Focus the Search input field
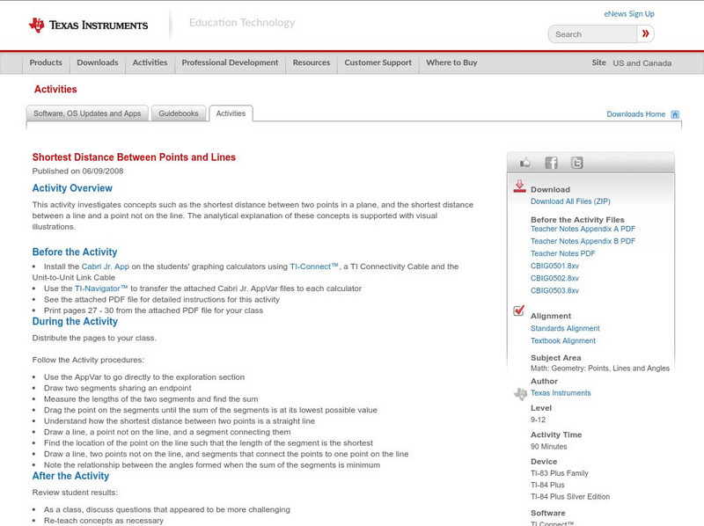The height and width of the screenshot is (526, 704). [592, 34]
